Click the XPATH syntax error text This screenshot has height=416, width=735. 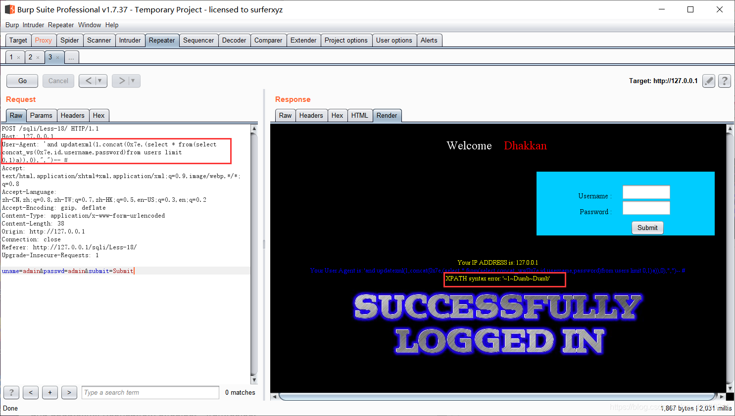click(x=497, y=278)
